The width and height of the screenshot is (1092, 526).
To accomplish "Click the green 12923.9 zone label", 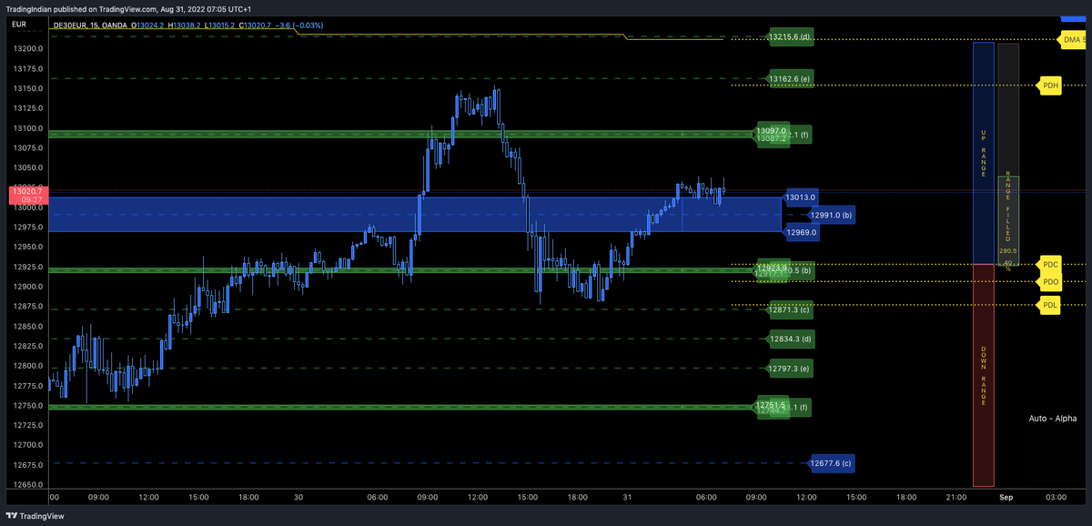I will pyautogui.click(x=770, y=267).
